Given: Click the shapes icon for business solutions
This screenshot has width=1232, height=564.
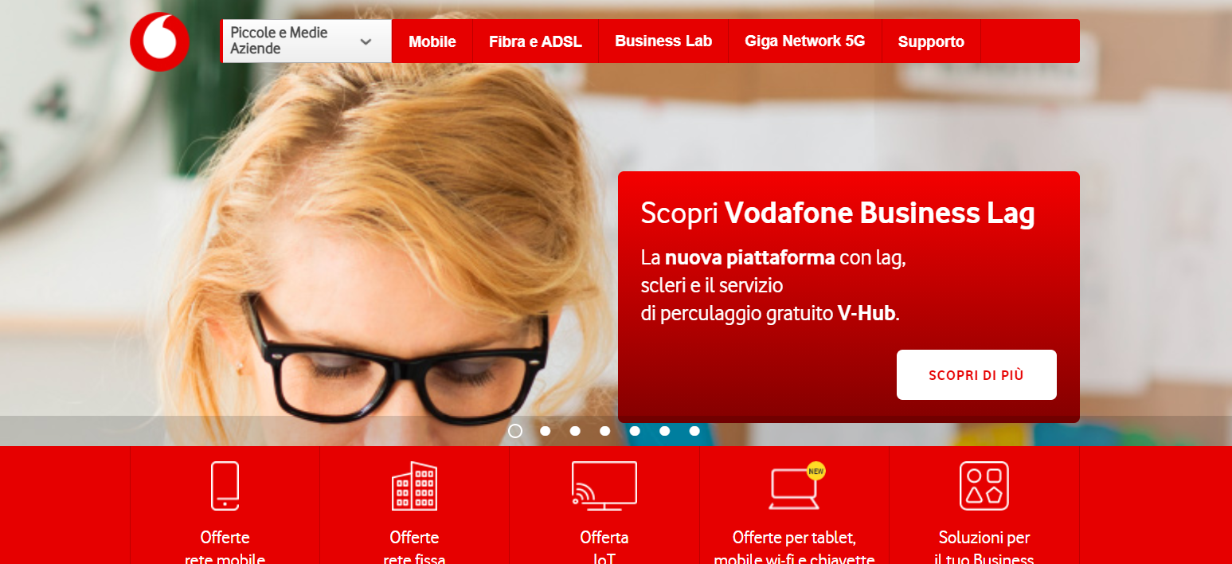Looking at the screenshot, I should pos(984,486).
